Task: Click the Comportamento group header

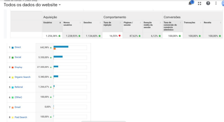Action: pyautogui.click(x=115, y=17)
